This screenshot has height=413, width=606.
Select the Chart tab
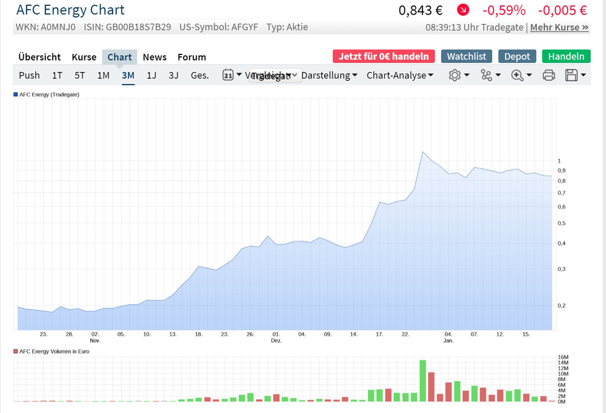click(x=119, y=57)
